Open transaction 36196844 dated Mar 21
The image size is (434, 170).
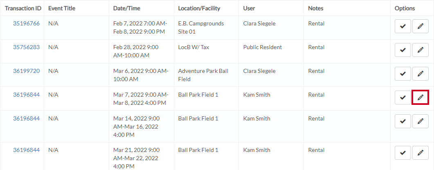click(x=26, y=150)
